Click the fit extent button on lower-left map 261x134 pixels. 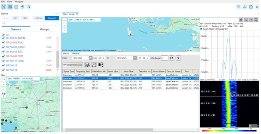pyautogui.click(x=4, y=79)
